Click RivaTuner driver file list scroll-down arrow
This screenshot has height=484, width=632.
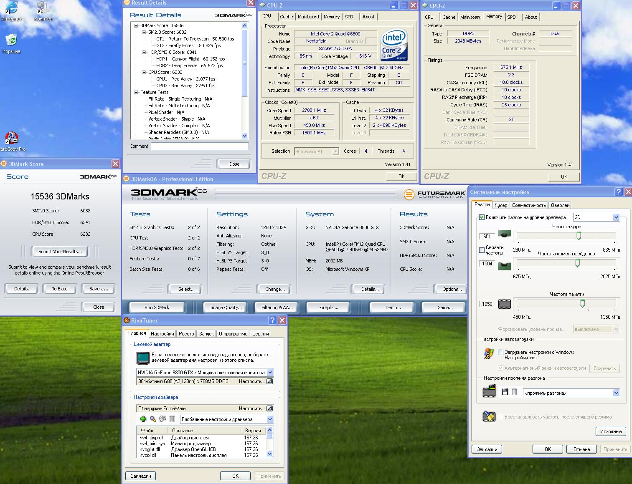pos(269,454)
